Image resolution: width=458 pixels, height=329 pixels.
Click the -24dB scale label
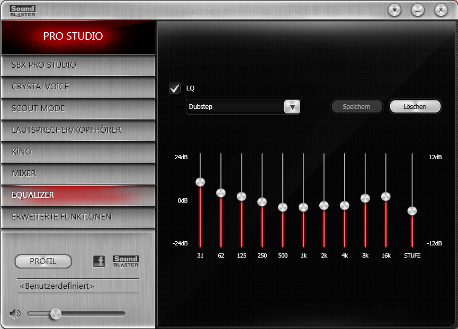coord(180,243)
